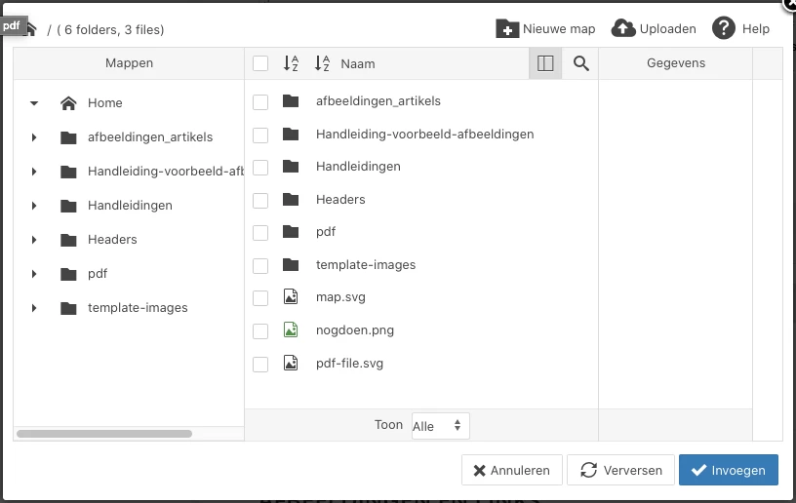Toggle the details panel layout icon
This screenshot has width=796, height=503.
coord(545,63)
